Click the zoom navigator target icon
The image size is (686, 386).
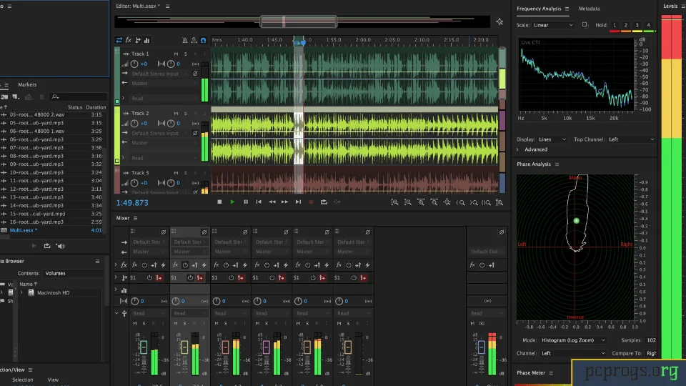click(x=499, y=21)
